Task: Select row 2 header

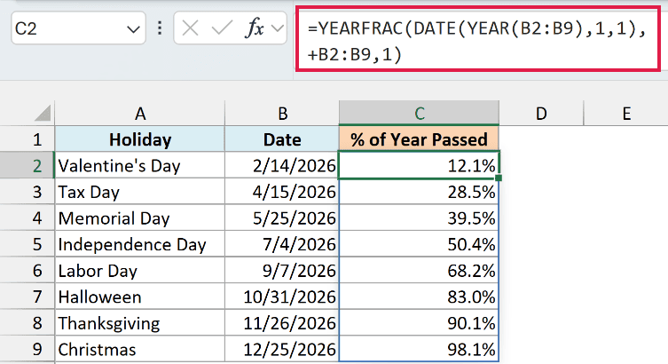Action: [x=28, y=166]
